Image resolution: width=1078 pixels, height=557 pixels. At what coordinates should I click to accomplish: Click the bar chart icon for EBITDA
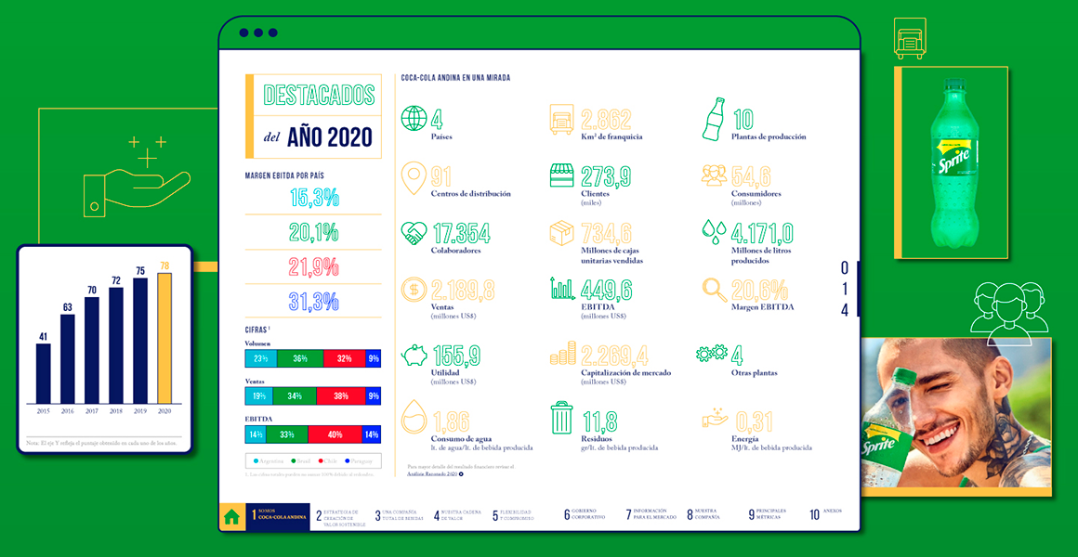[562, 289]
